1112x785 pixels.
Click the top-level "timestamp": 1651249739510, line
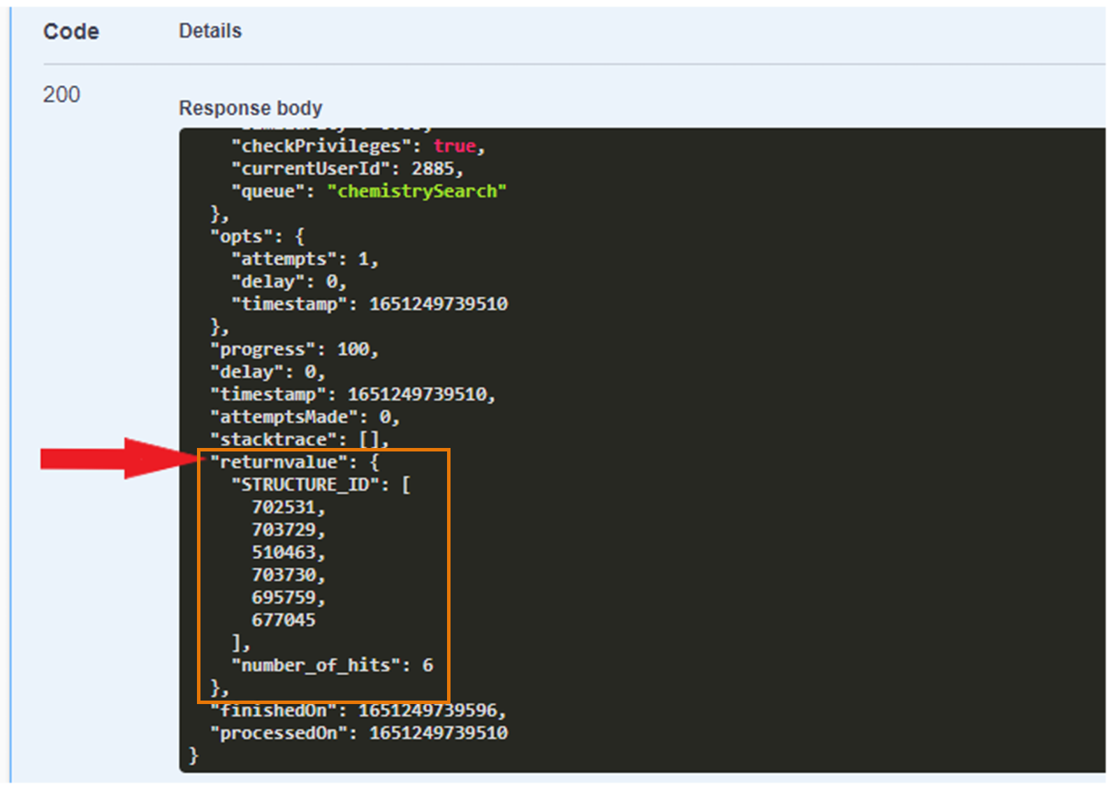[x=353, y=394]
